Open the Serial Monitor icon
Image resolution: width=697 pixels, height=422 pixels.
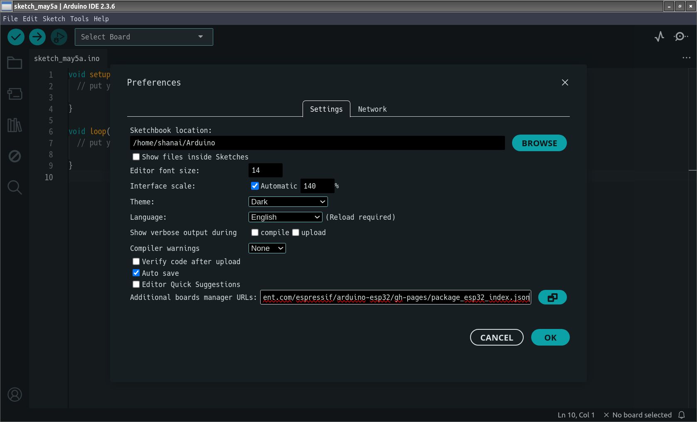pyautogui.click(x=680, y=37)
